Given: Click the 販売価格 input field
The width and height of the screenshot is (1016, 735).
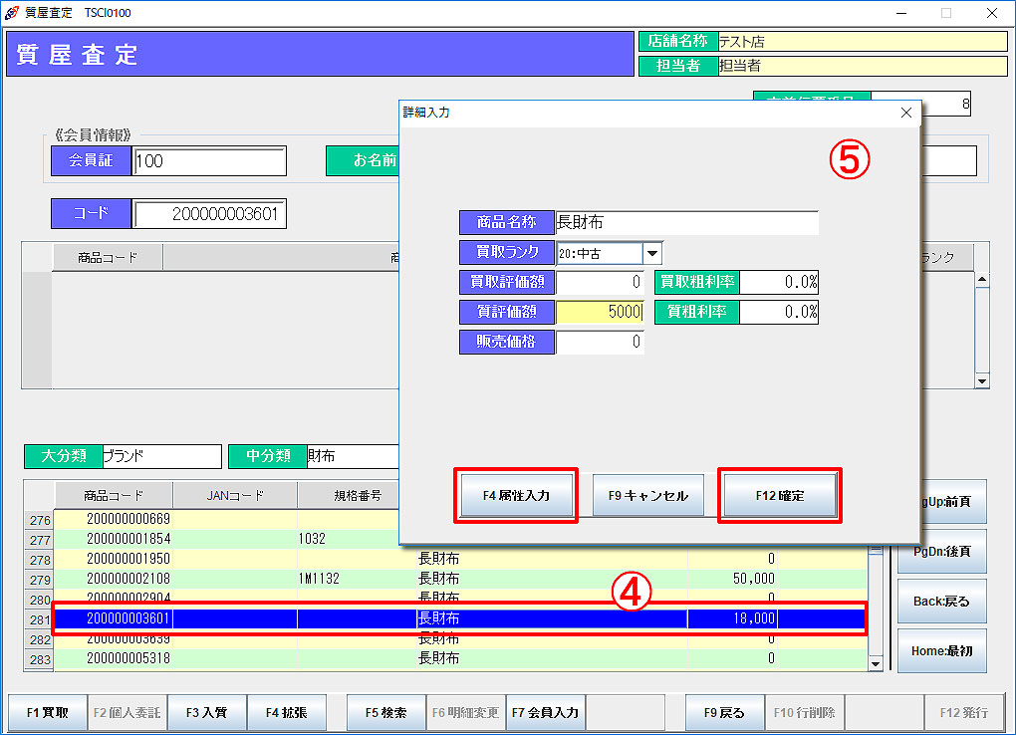Looking at the screenshot, I should [x=600, y=343].
